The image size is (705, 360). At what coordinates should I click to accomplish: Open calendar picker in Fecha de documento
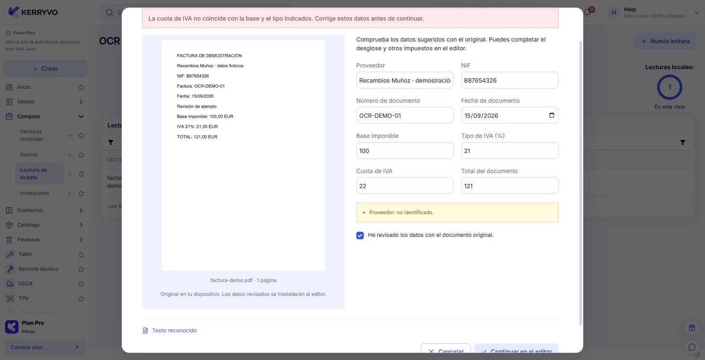point(551,115)
